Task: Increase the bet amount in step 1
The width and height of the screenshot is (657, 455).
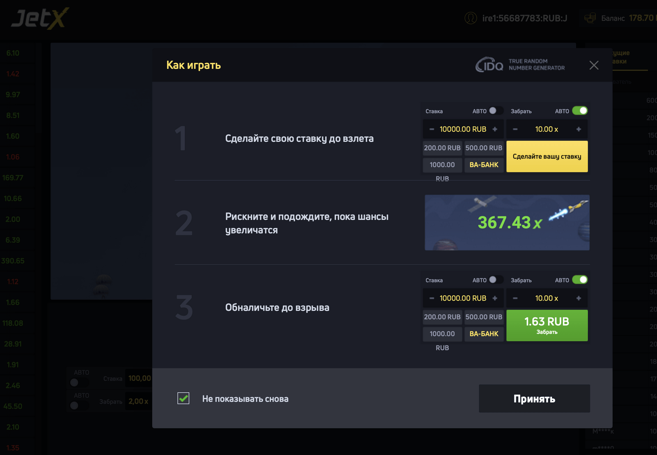Action: 495,129
